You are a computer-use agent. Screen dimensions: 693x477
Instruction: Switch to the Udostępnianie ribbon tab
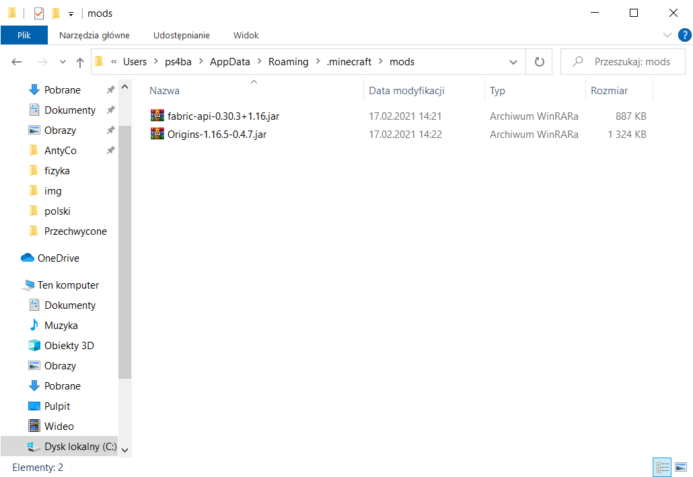point(181,35)
